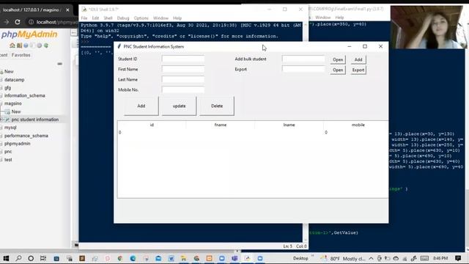
Task: Reload navigation panel with green icon
Action: pos(46,45)
